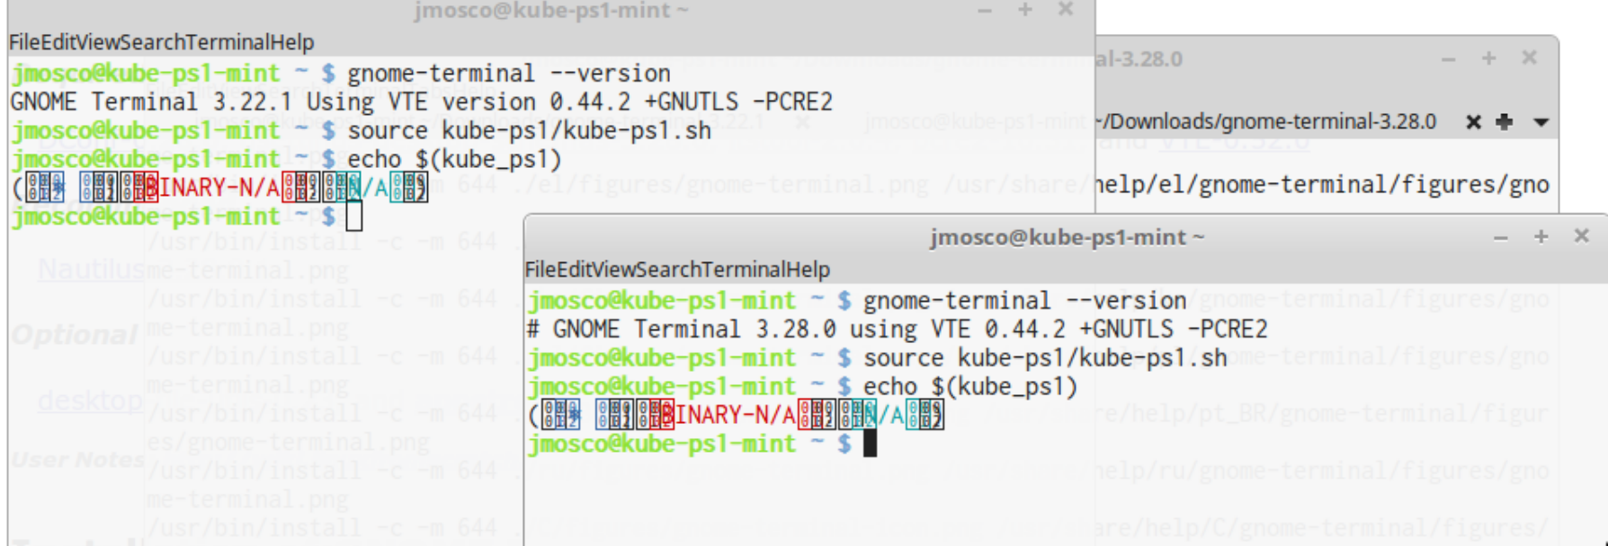Minimize the background al-3.28.0 window
The image size is (1608, 546).
pyautogui.click(x=1448, y=59)
